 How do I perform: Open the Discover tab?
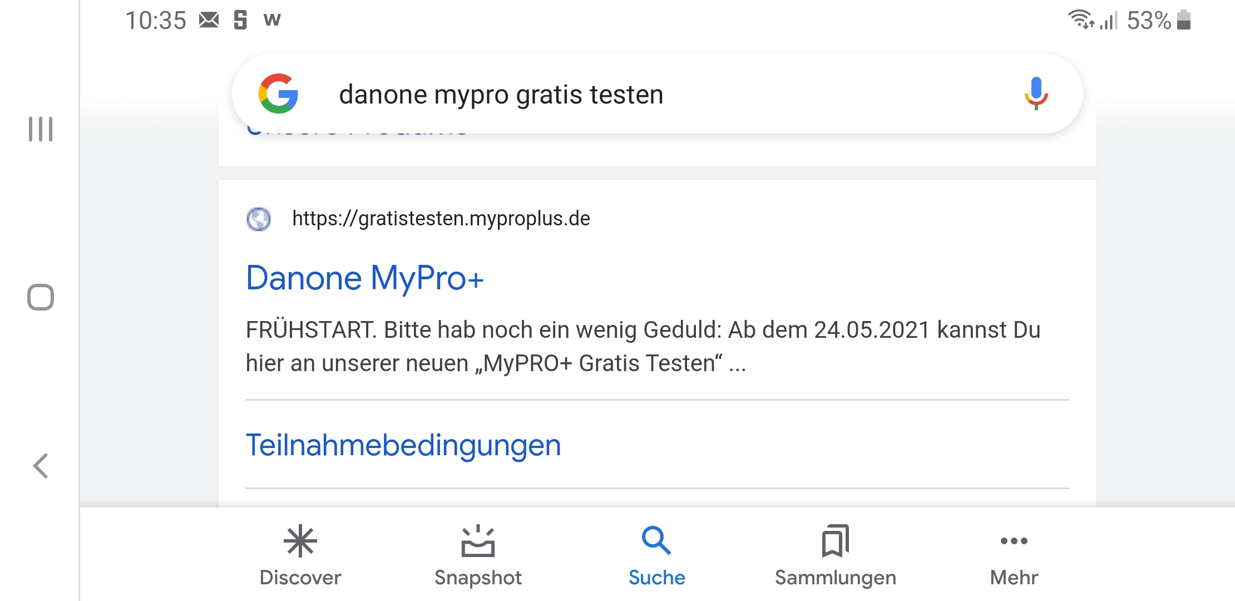pyautogui.click(x=300, y=555)
